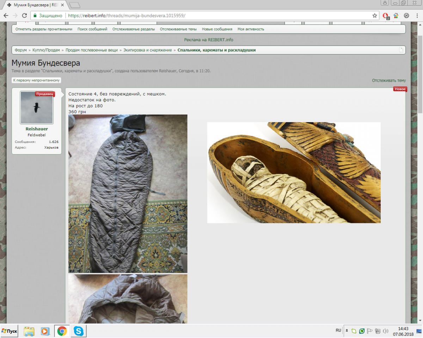Reload the current page
This screenshot has height=338, width=423.
click(24, 15)
